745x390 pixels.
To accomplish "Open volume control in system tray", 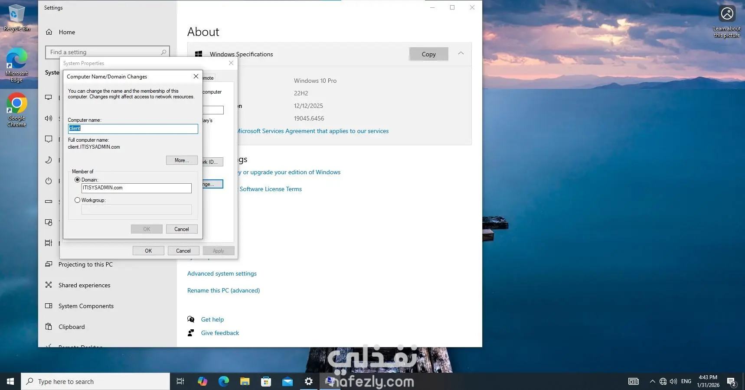I will (673, 381).
